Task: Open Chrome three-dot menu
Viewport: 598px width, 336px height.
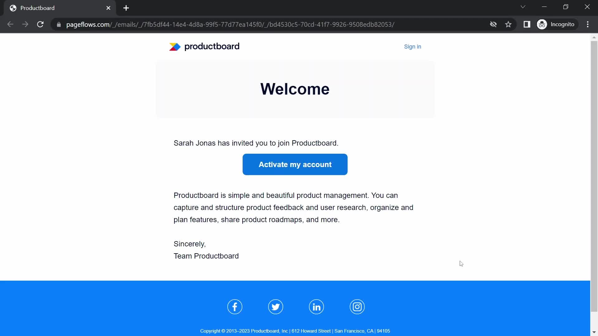Action: tap(588, 24)
